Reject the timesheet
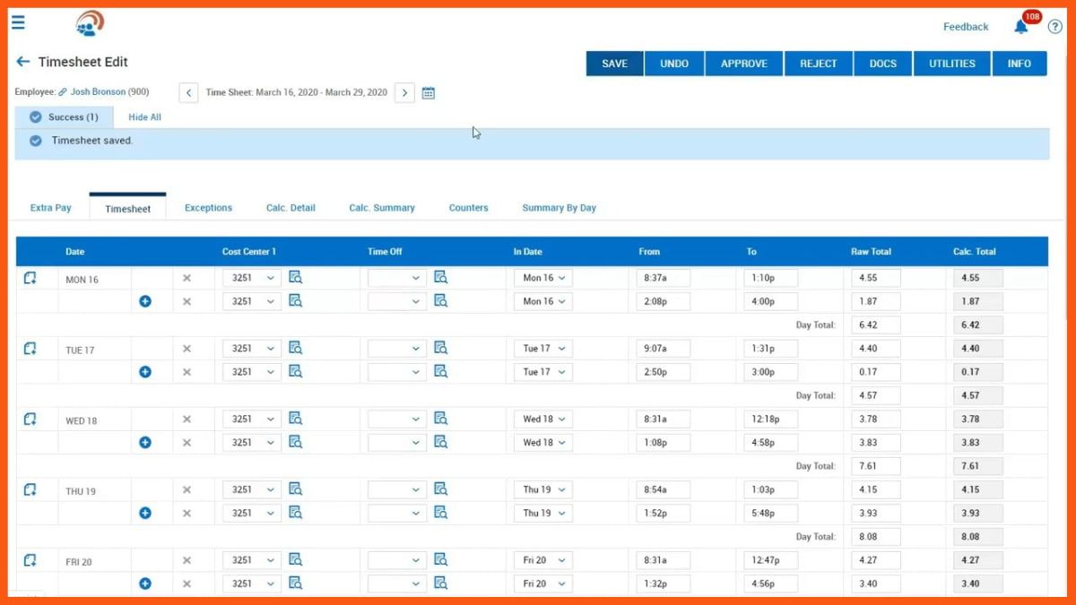Screen dimensions: 1076x605 click(x=819, y=64)
